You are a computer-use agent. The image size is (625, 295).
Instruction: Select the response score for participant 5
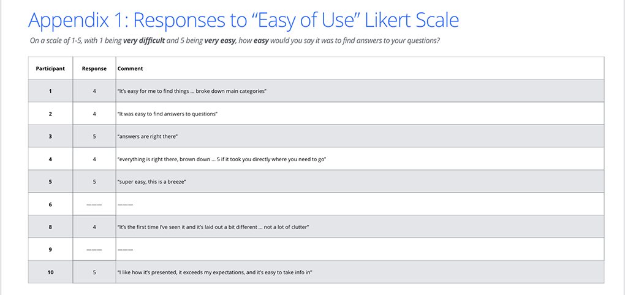[94, 181]
